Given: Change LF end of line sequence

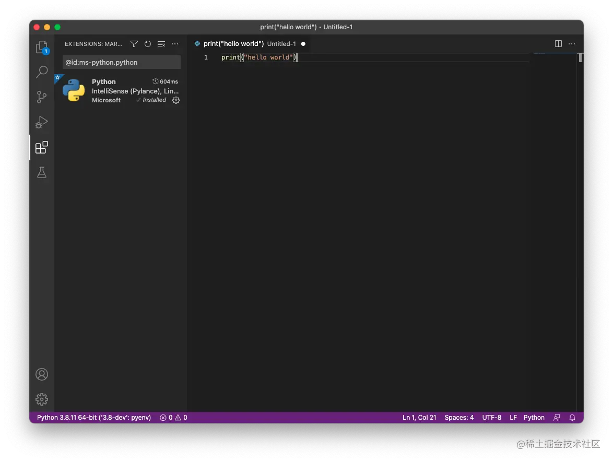Looking at the screenshot, I should [513, 418].
